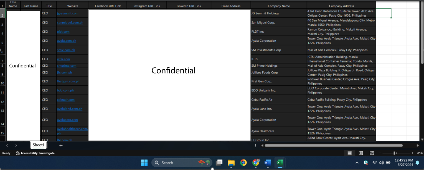Click the green tray app icon
This screenshot has width=424, height=170.
tap(366, 163)
